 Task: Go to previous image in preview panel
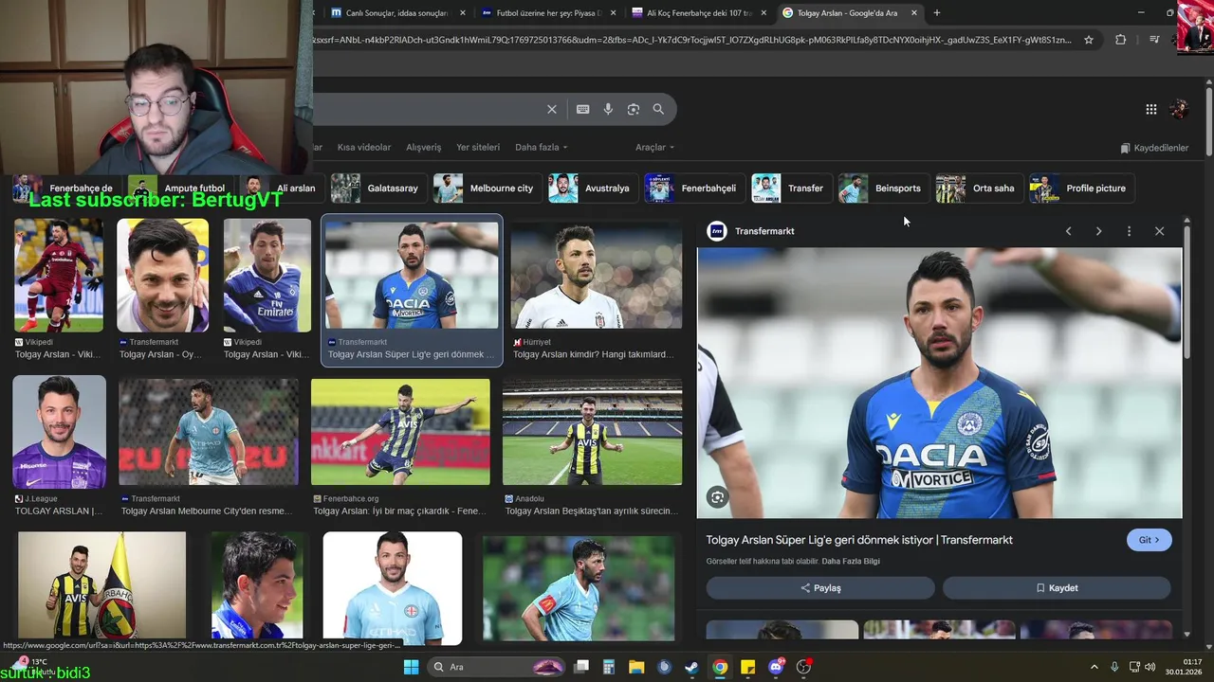tap(1068, 231)
